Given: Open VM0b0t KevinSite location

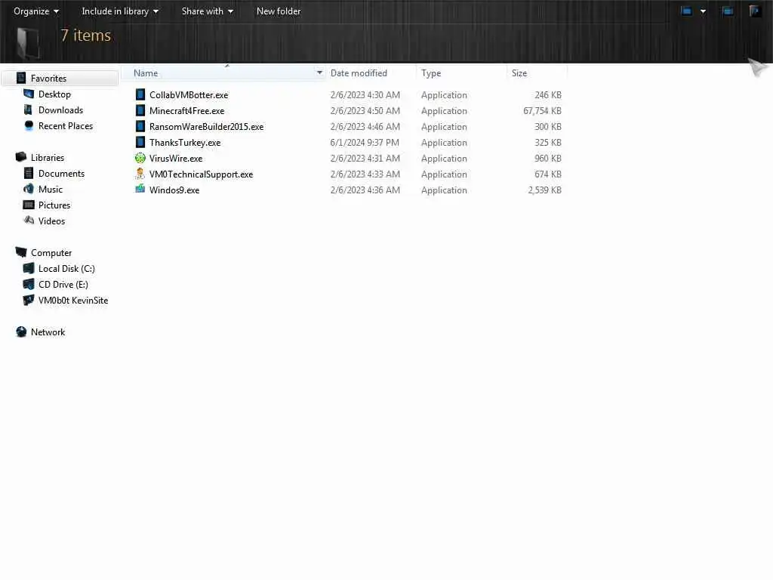Looking at the screenshot, I should (x=73, y=300).
